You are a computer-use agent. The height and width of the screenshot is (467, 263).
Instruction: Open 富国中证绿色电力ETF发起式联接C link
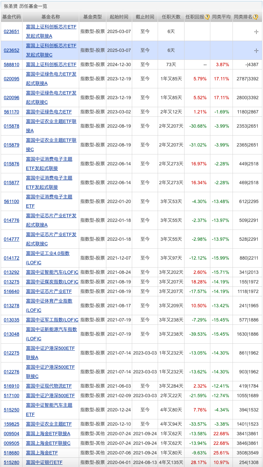[51, 98]
